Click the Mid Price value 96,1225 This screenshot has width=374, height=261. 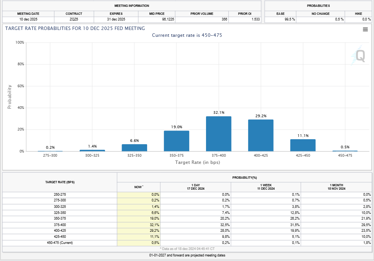pyautogui.click(x=157, y=19)
